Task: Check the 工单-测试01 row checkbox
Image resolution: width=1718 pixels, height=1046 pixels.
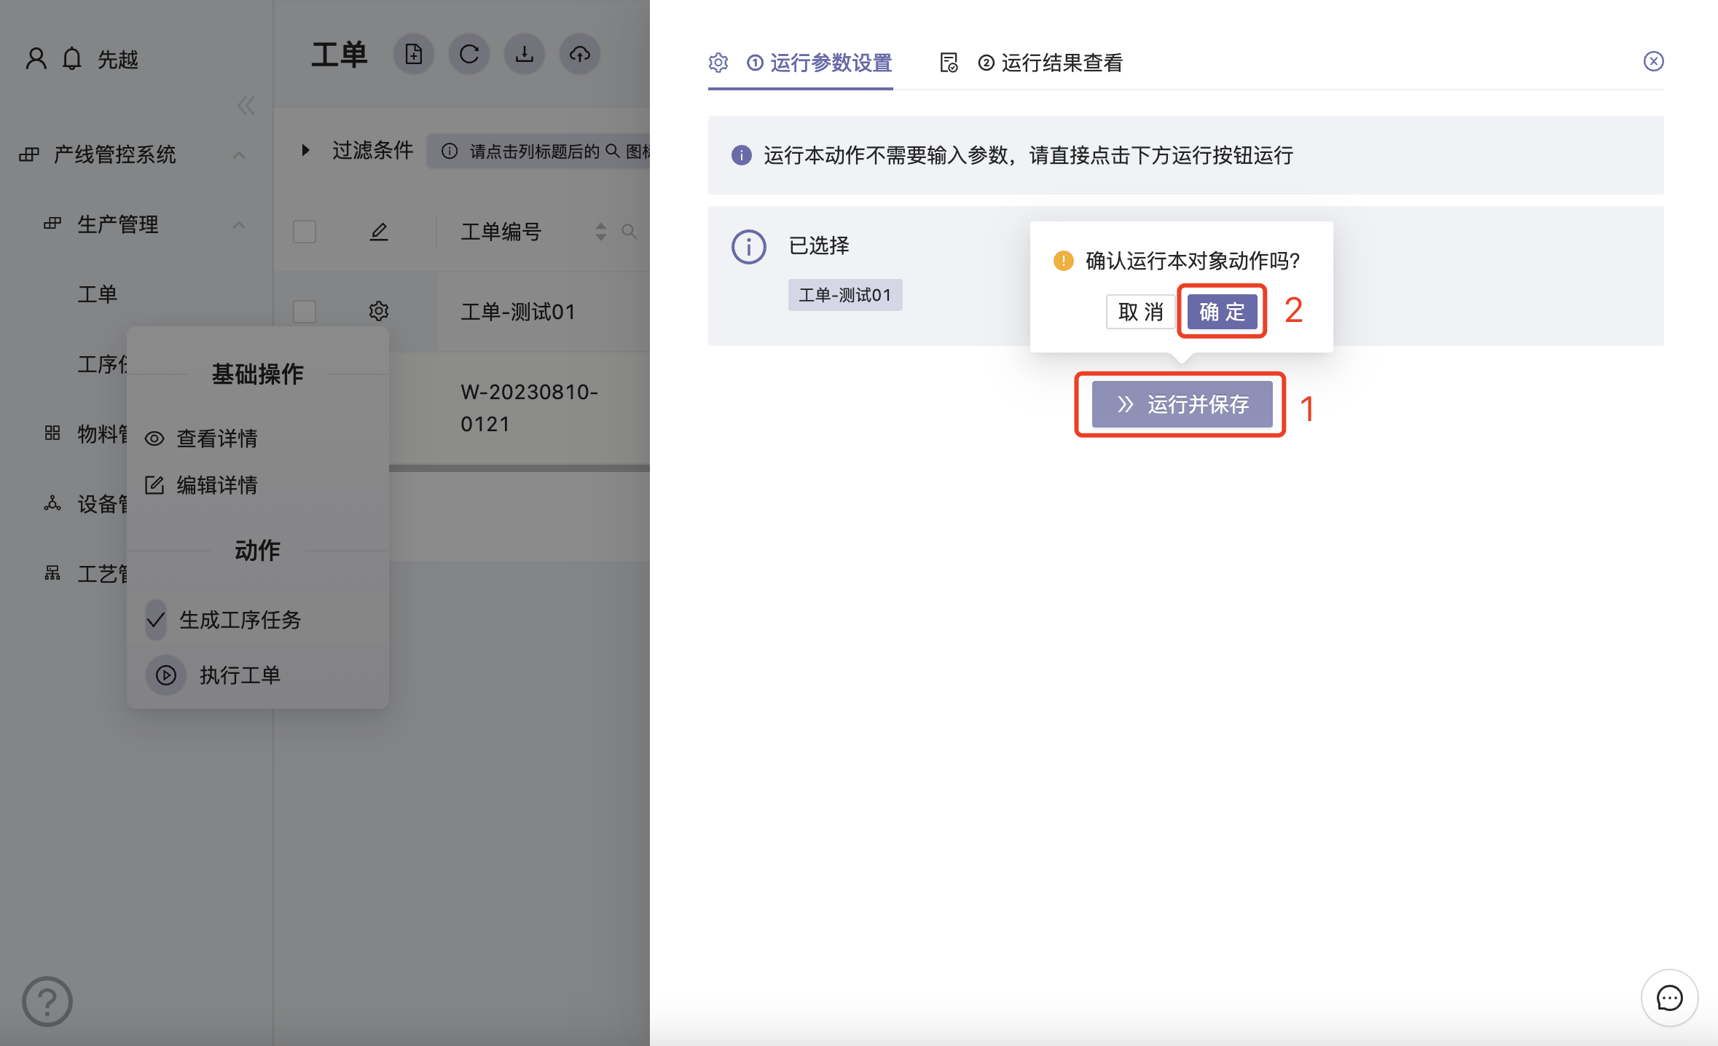Action: [x=304, y=311]
